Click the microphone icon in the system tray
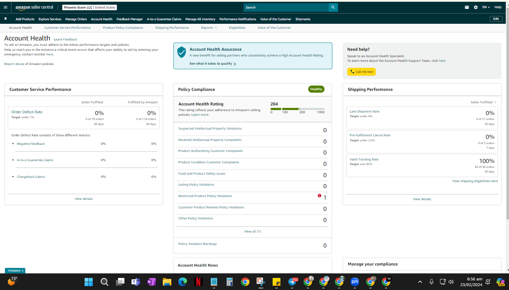This screenshot has width=509, height=290. tap(432, 282)
